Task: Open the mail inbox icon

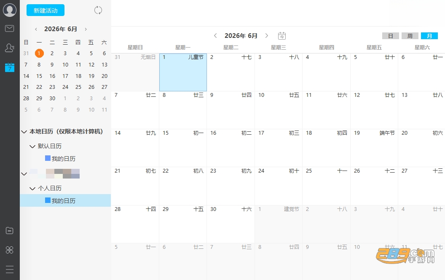Action: 10,28
